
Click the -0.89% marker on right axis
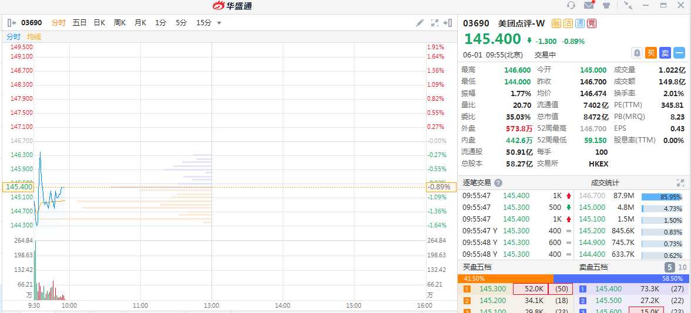click(x=441, y=187)
